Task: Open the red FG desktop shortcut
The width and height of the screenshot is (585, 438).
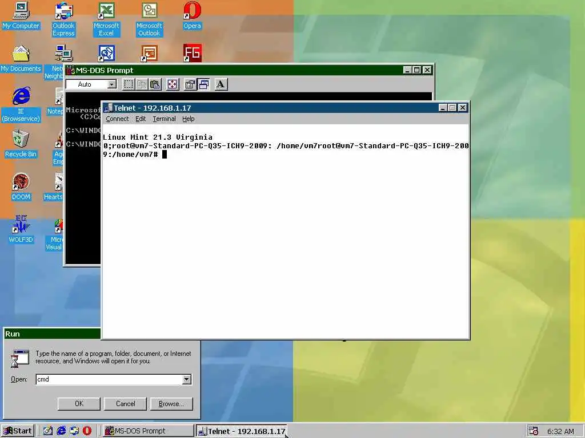Action: point(192,53)
